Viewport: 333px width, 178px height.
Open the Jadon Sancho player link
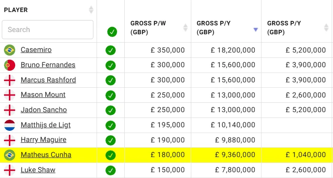44,110
